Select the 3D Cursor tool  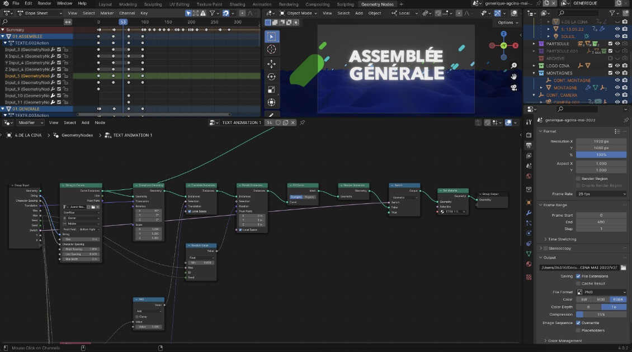[271, 50]
